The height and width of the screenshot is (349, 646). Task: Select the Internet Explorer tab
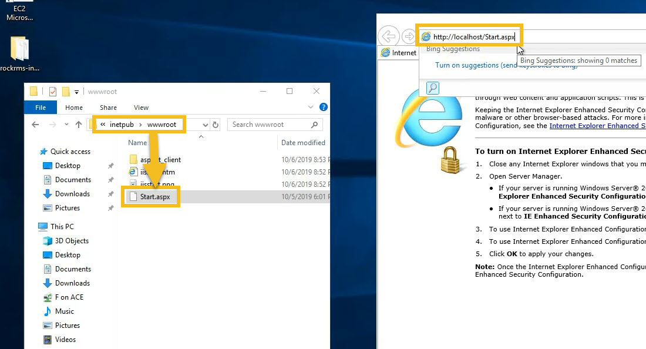[399, 53]
